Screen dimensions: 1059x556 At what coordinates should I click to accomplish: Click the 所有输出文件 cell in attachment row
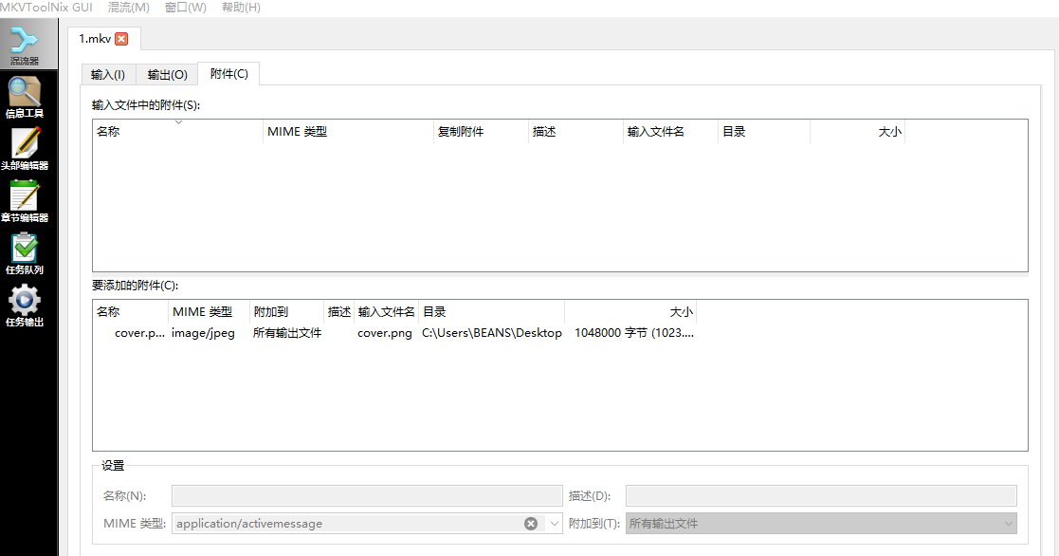click(287, 333)
